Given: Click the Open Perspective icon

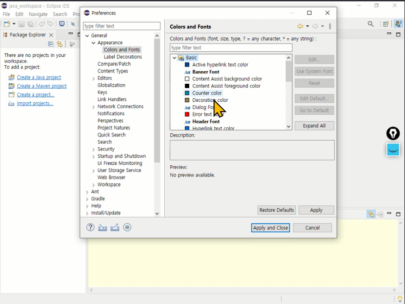Looking at the screenshot, I should coord(386,24).
